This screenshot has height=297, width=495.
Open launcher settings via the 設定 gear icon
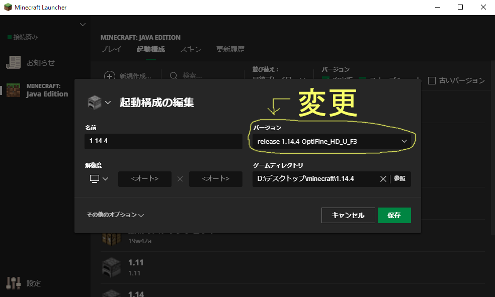[x=13, y=283]
